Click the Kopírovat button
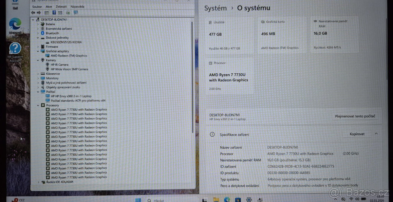This screenshot has width=393, height=202. point(357,134)
